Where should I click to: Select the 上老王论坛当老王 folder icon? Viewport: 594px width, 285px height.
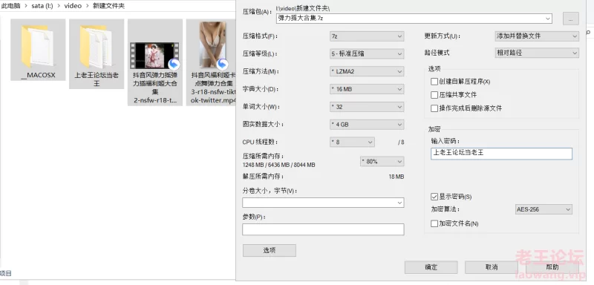click(x=96, y=46)
